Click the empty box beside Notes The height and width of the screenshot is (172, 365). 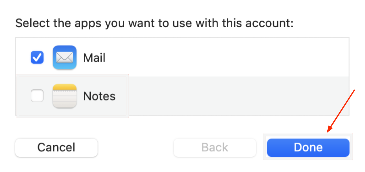tap(37, 96)
